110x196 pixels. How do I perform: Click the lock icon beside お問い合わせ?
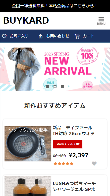click(40, 36)
